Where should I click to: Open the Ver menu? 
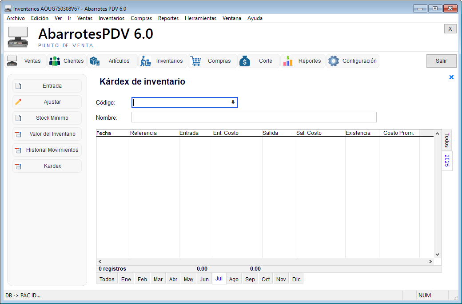58,18
